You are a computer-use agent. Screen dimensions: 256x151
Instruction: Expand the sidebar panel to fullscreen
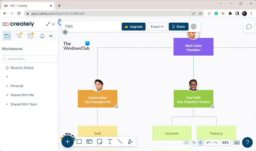pos(48,24)
